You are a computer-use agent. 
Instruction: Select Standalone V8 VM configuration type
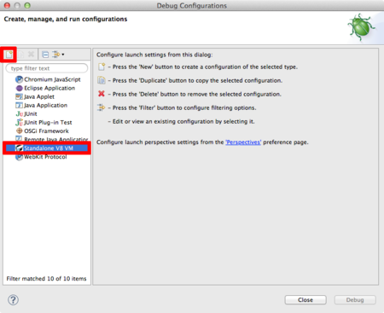click(47, 148)
